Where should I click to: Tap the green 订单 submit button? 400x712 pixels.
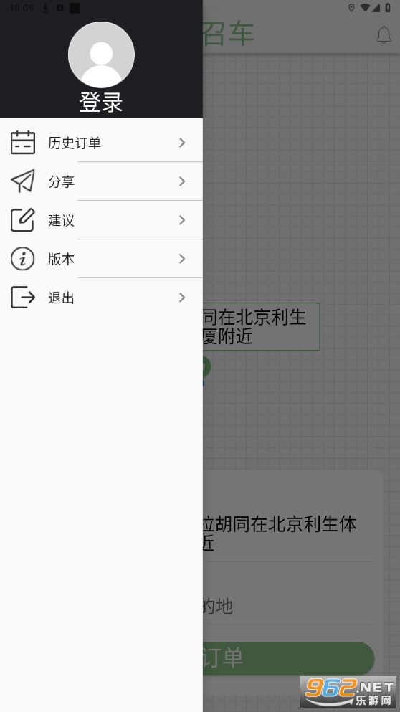pyautogui.click(x=288, y=658)
